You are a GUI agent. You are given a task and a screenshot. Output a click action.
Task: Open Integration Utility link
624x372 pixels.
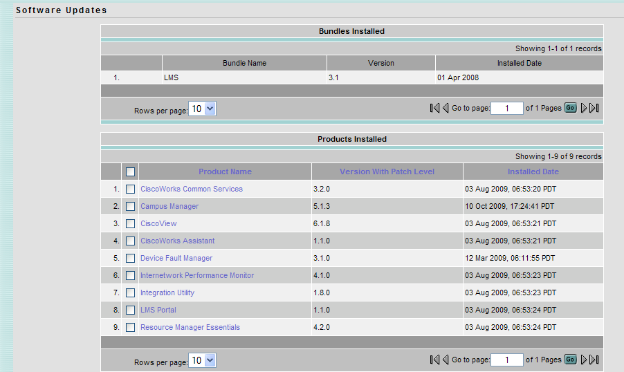point(167,292)
